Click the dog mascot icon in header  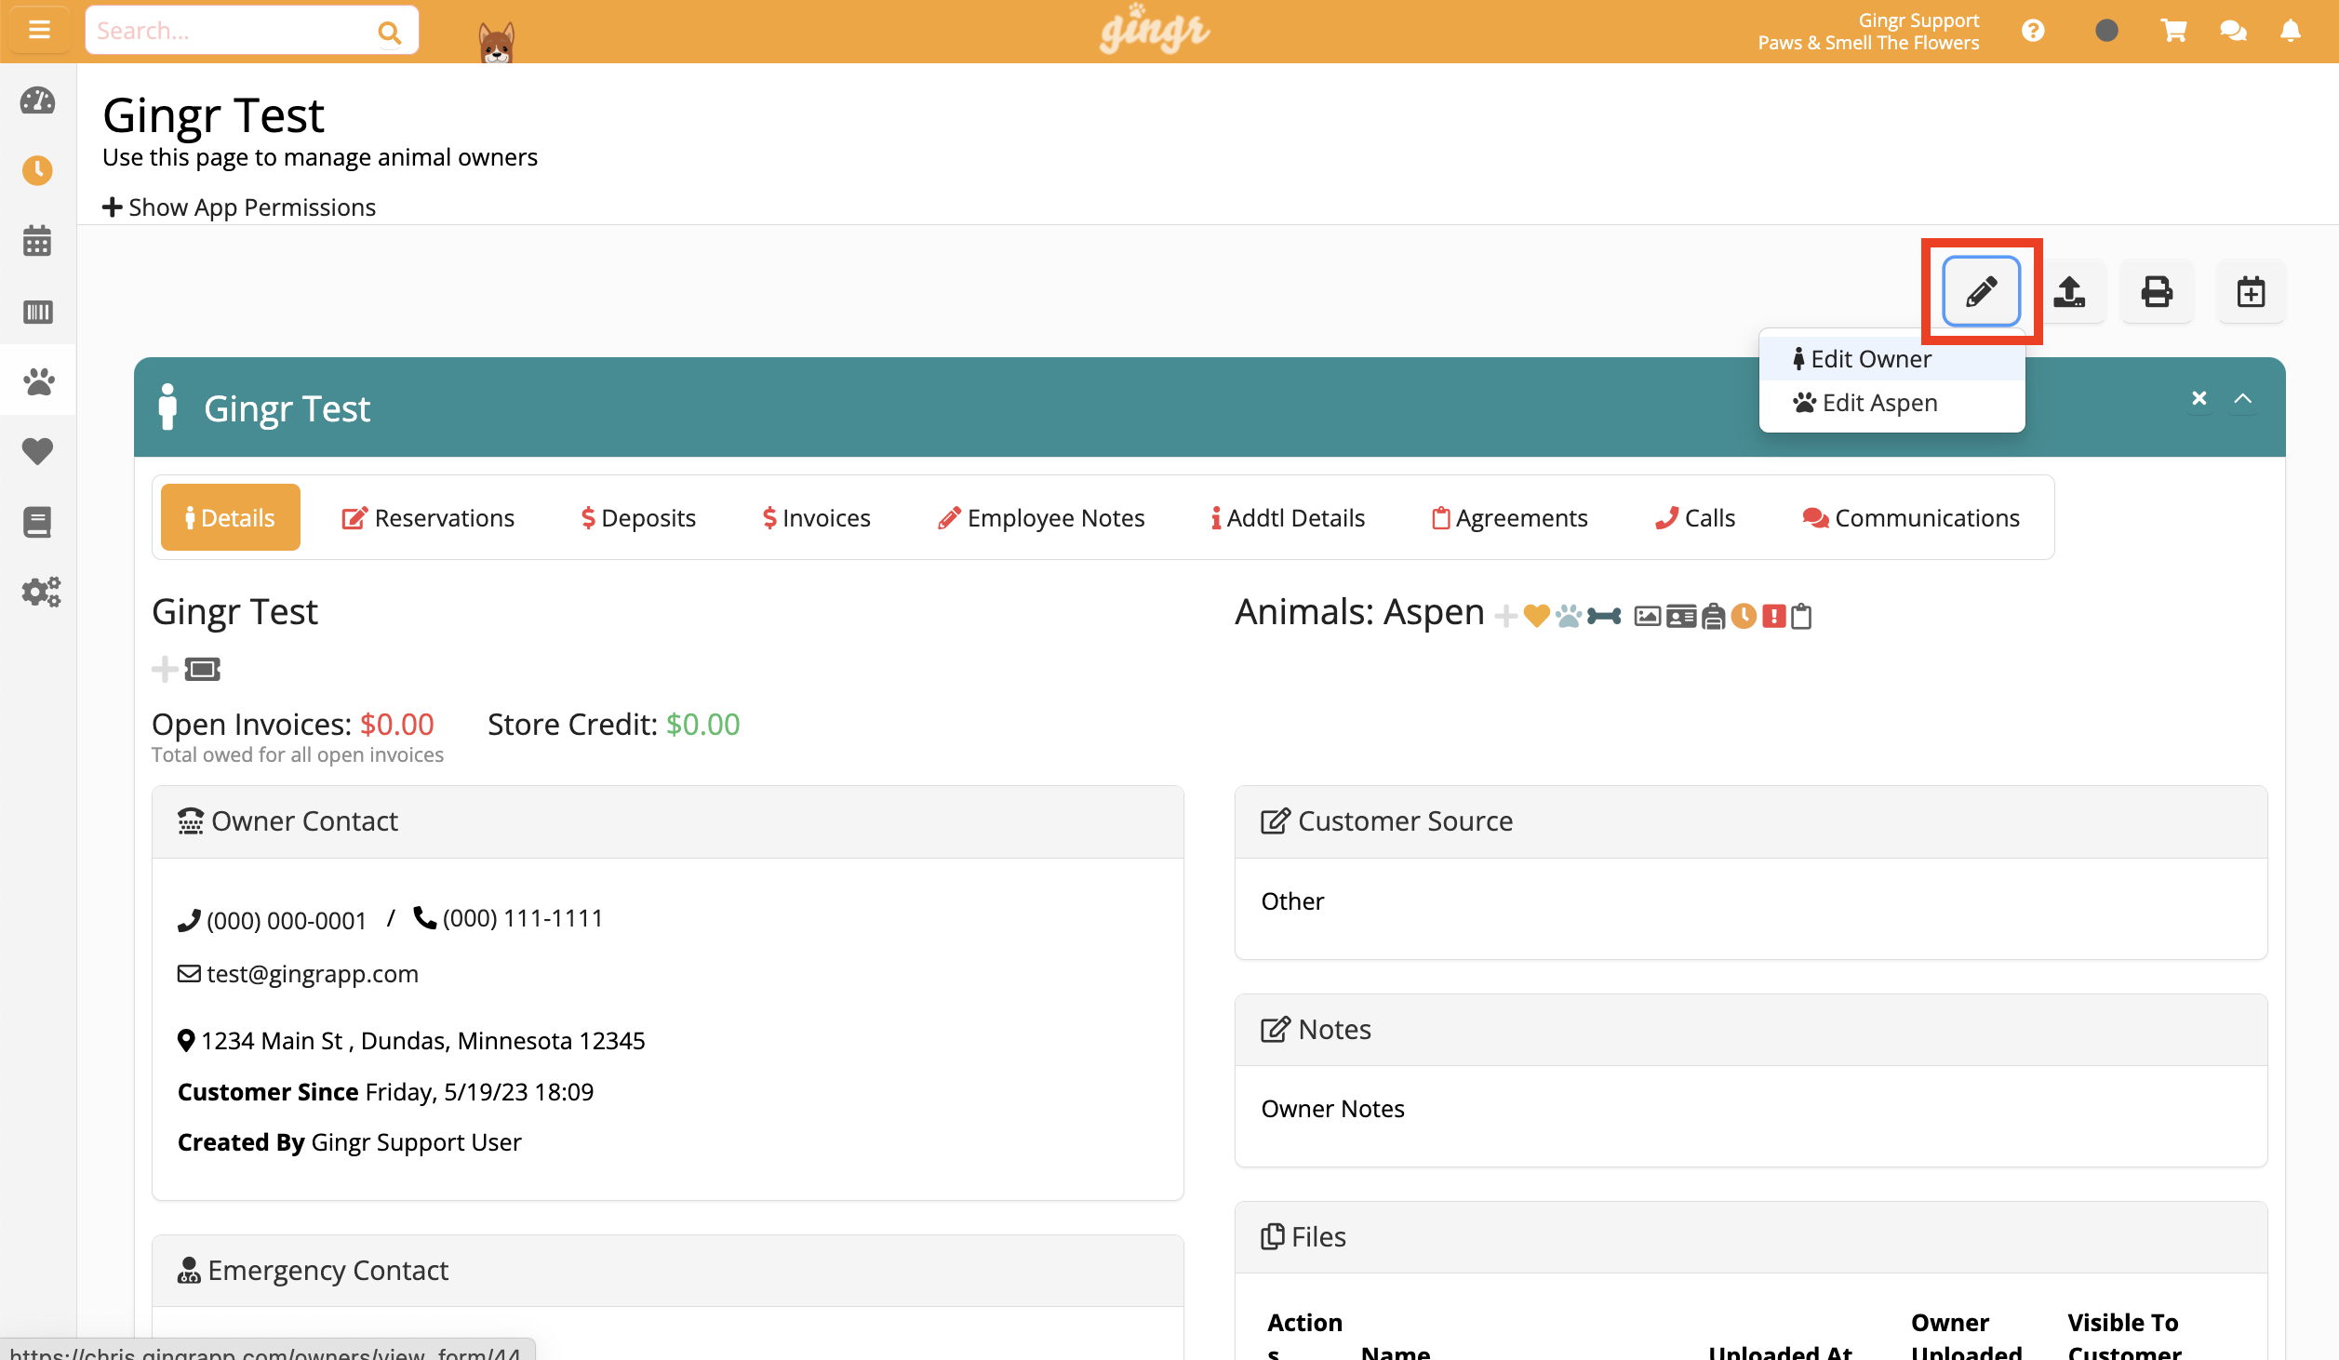tap(496, 41)
